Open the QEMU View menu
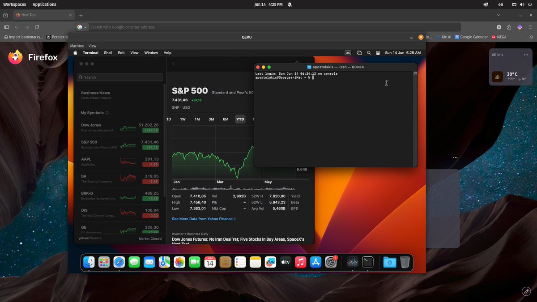Screen dimensions: 537x302 [92, 46]
